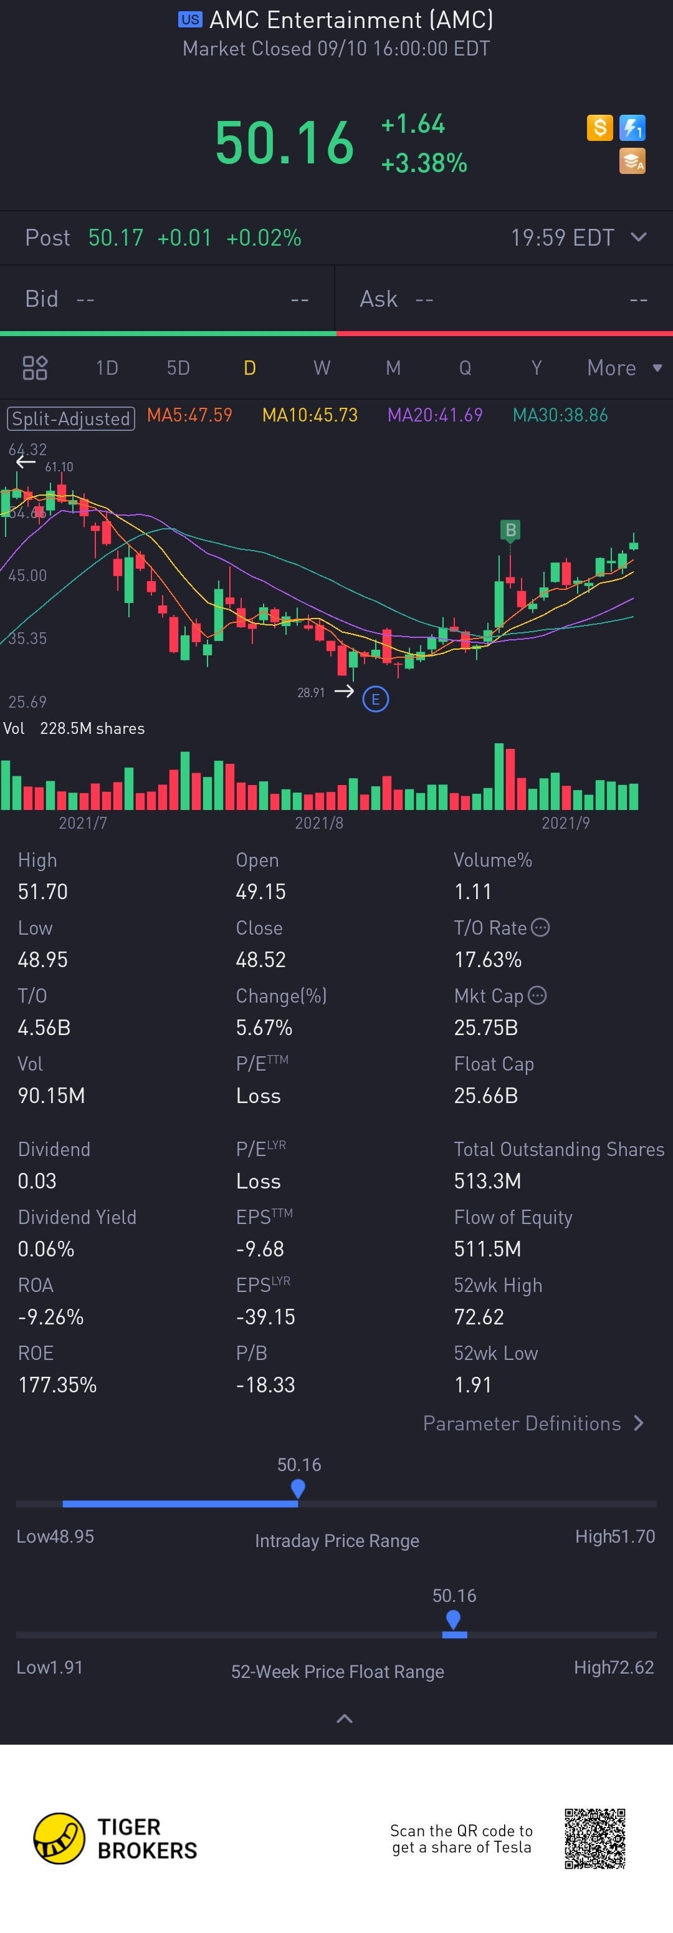Tap the green B buy marker
The image size is (673, 1933).
click(x=510, y=530)
